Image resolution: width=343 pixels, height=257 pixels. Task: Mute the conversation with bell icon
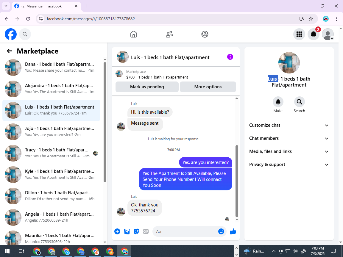click(278, 102)
